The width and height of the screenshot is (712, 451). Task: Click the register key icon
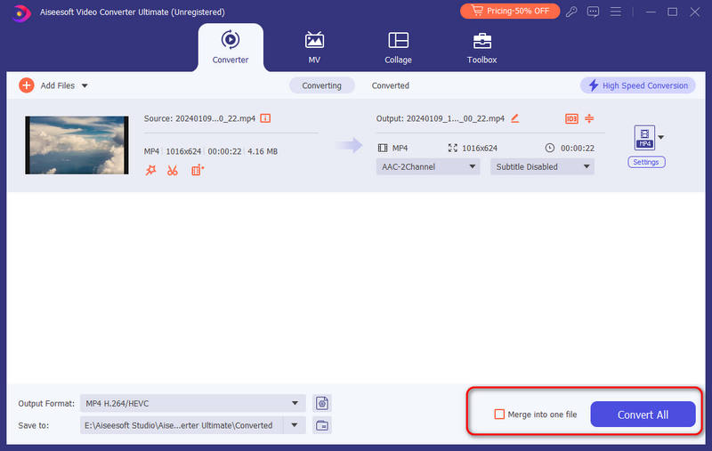[x=571, y=12]
